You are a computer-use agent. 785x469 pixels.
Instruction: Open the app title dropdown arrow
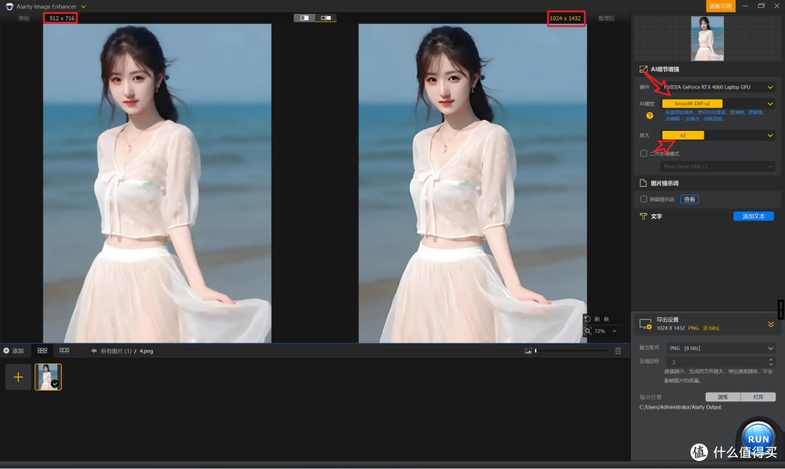[84, 7]
